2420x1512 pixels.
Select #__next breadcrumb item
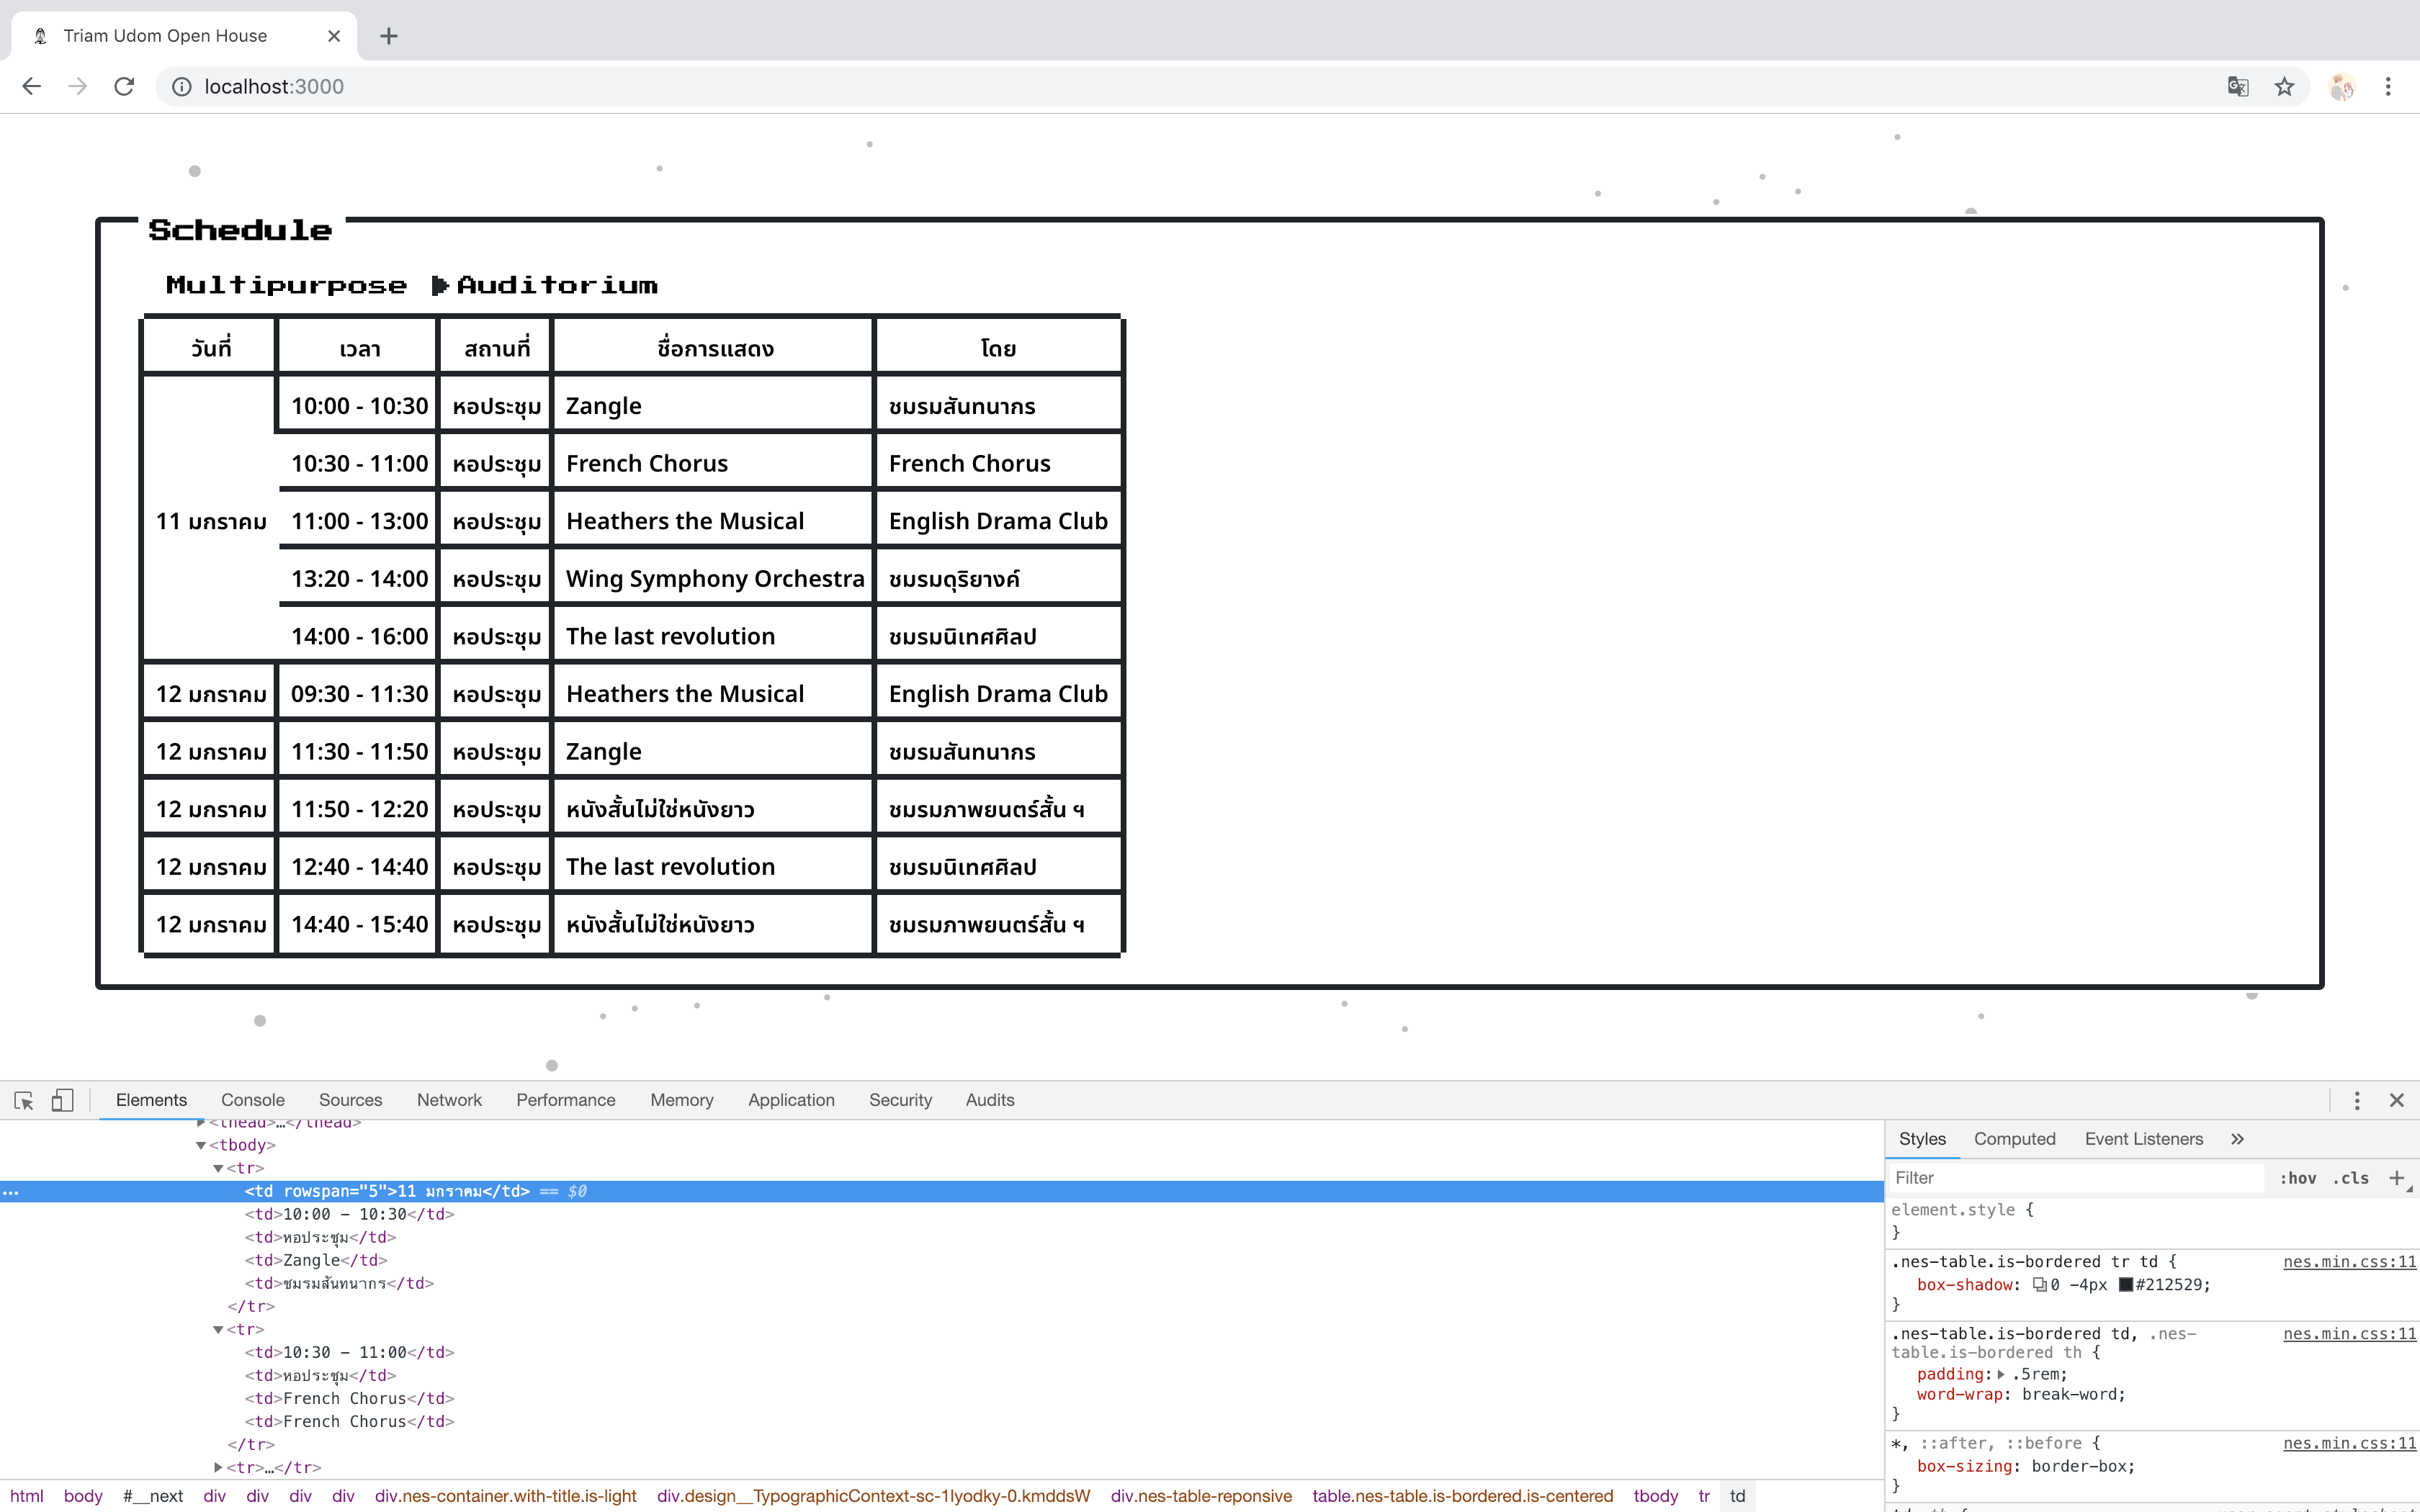153,1496
